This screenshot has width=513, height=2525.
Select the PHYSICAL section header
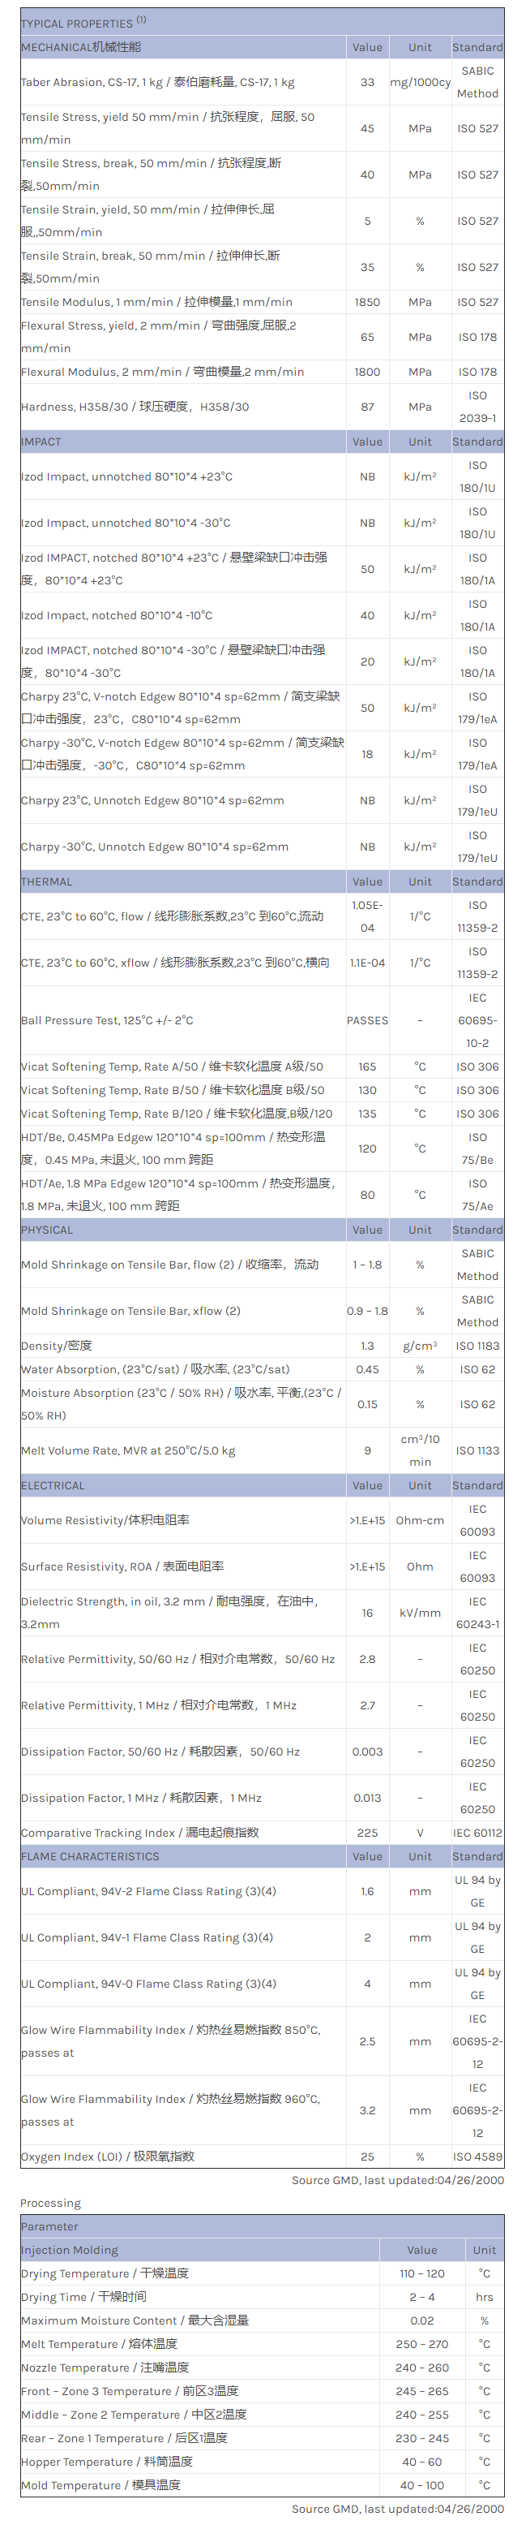47,1229
